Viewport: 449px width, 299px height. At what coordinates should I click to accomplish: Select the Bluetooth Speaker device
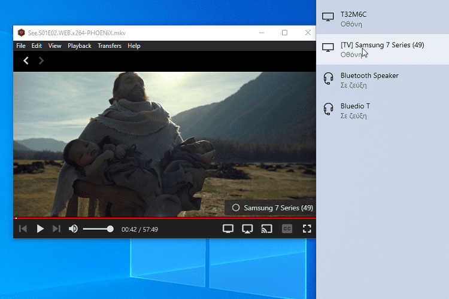pos(383,80)
